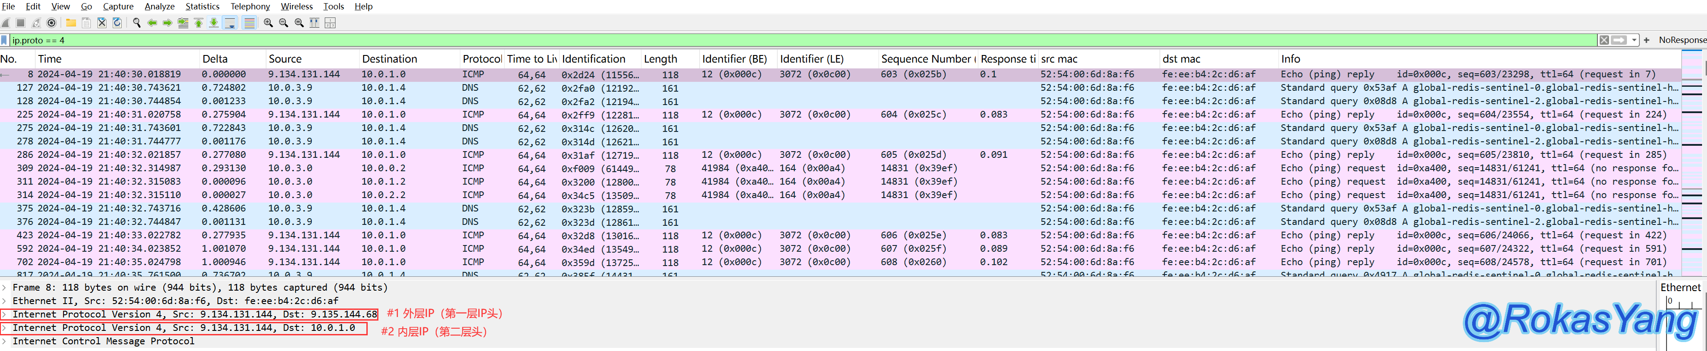Image resolution: width=1707 pixels, height=351 pixels.
Task: Click the Find a packet magnifier icon
Action: 136,23
